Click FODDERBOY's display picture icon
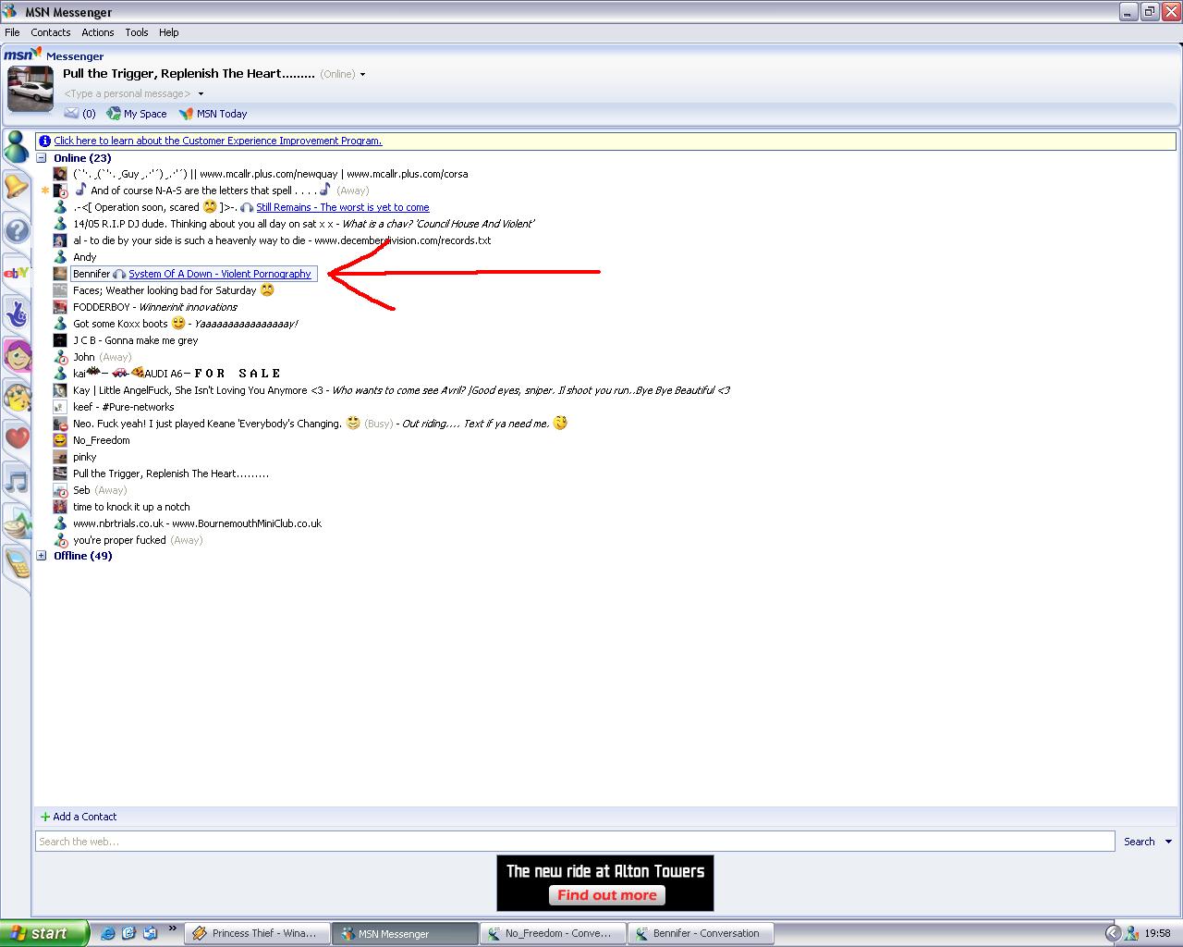Screen dimensions: 1183x947 [60, 307]
